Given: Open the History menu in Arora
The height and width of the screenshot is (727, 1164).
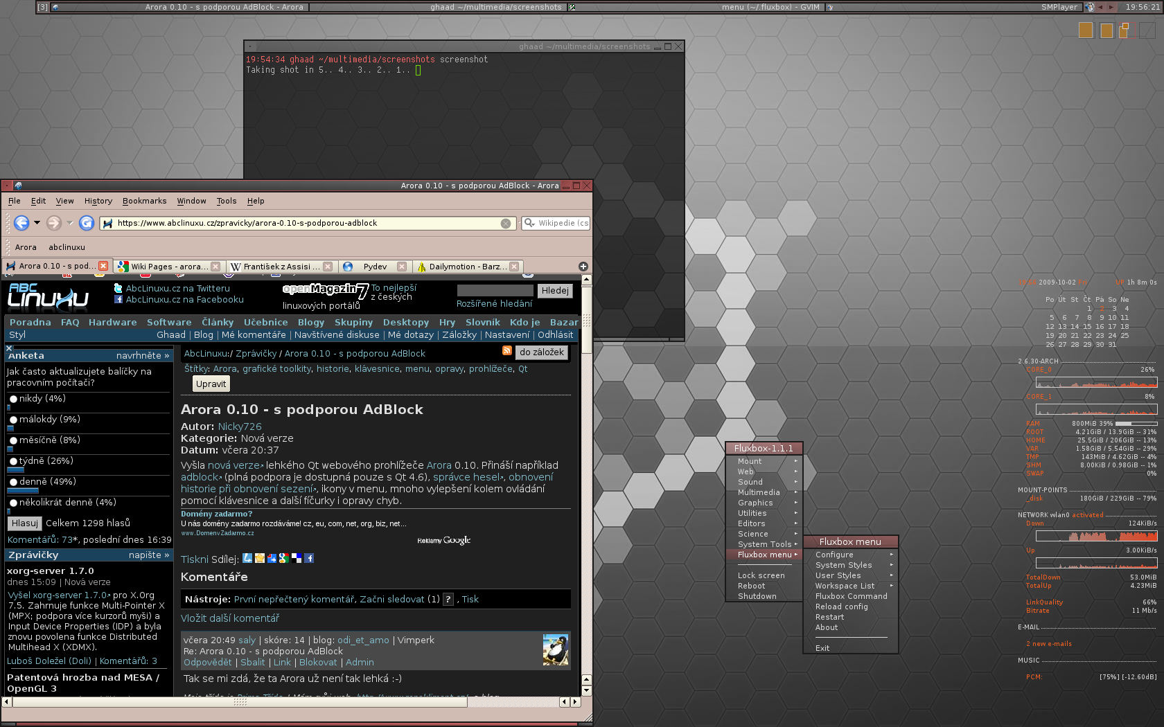Looking at the screenshot, I should tap(98, 201).
